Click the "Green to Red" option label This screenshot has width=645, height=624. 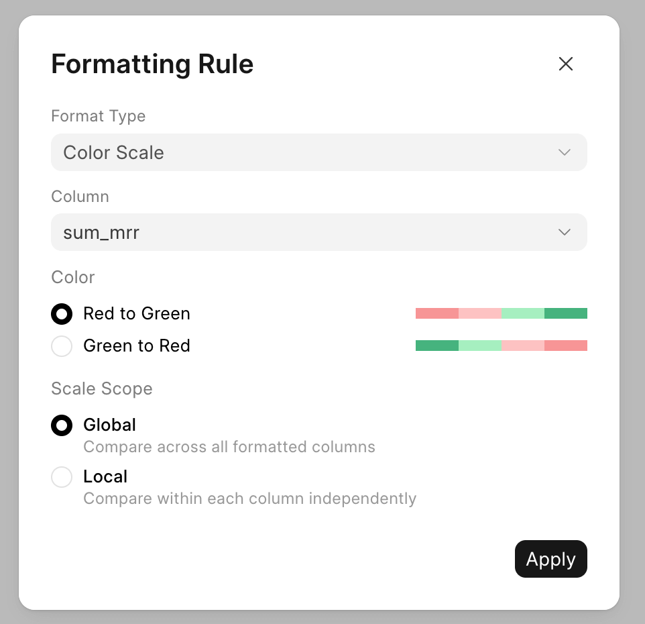(137, 346)
